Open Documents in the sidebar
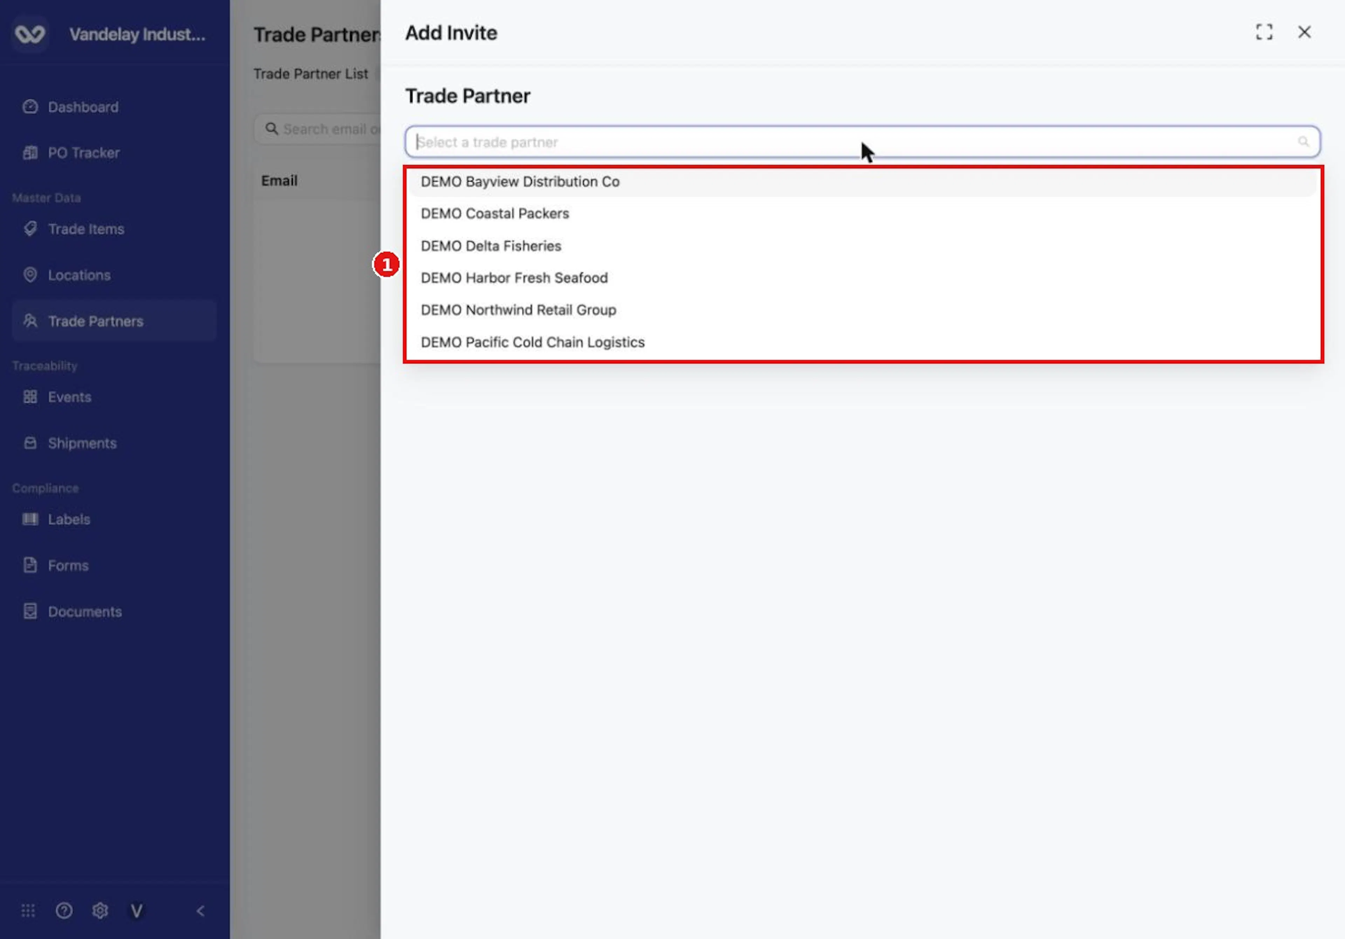Image resolution: width=1345 pixels, height=939 pixels. pyautogui.click(x=114, y=612)
